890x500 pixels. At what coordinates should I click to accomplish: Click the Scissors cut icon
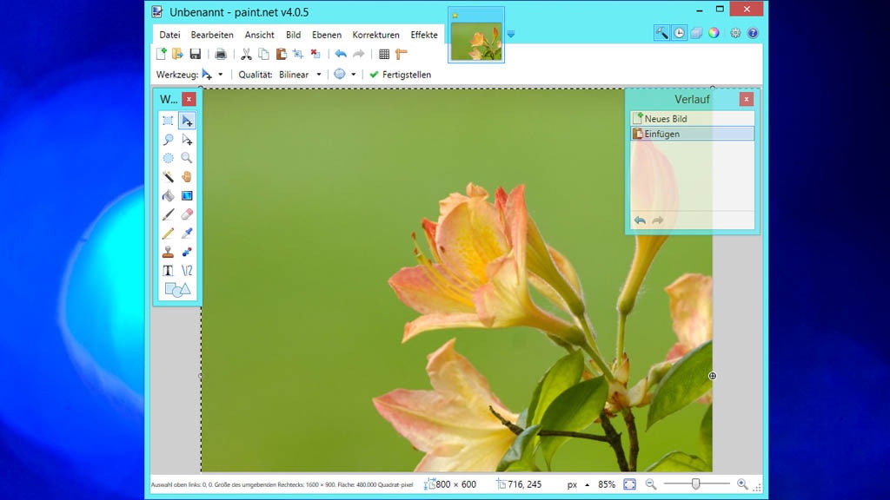coord(246,54)
